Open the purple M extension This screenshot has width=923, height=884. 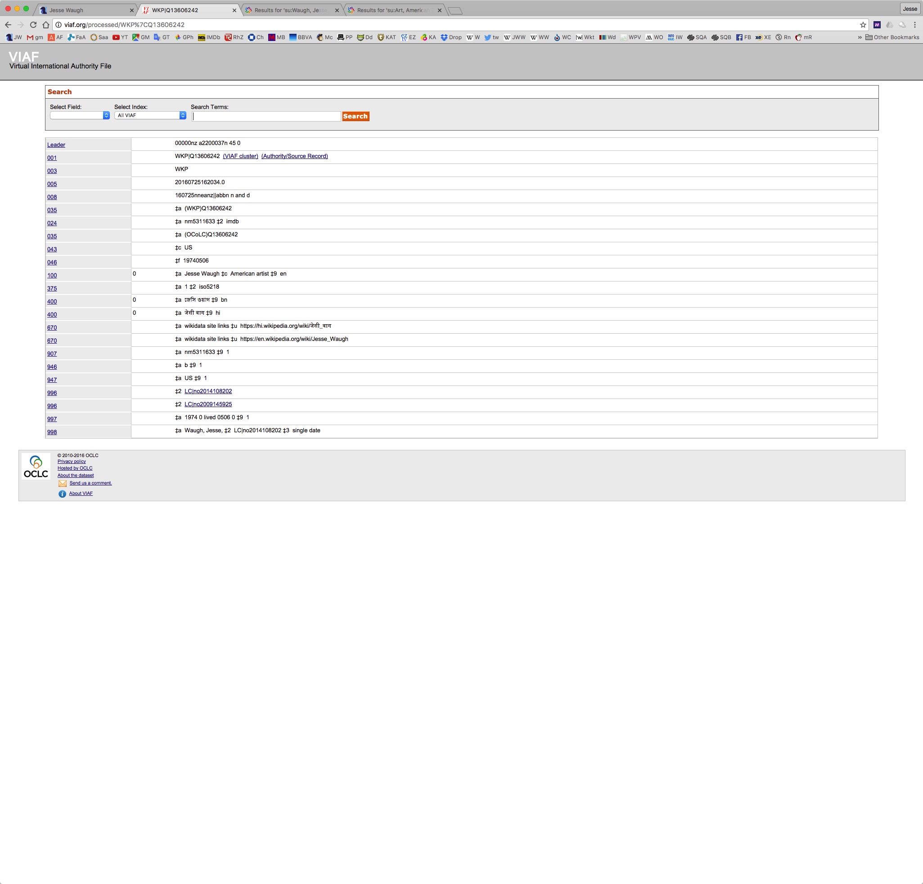click(x=877, y=25)
